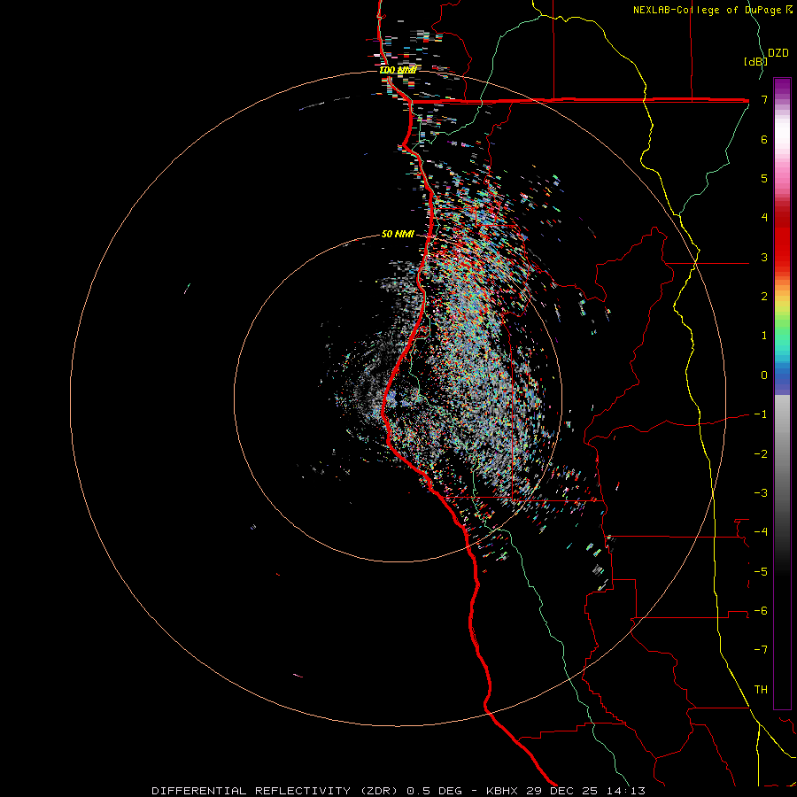Screen dimensions: 797x797
Task: Click the TH threshold label on the scale
Action: [761, 690]
